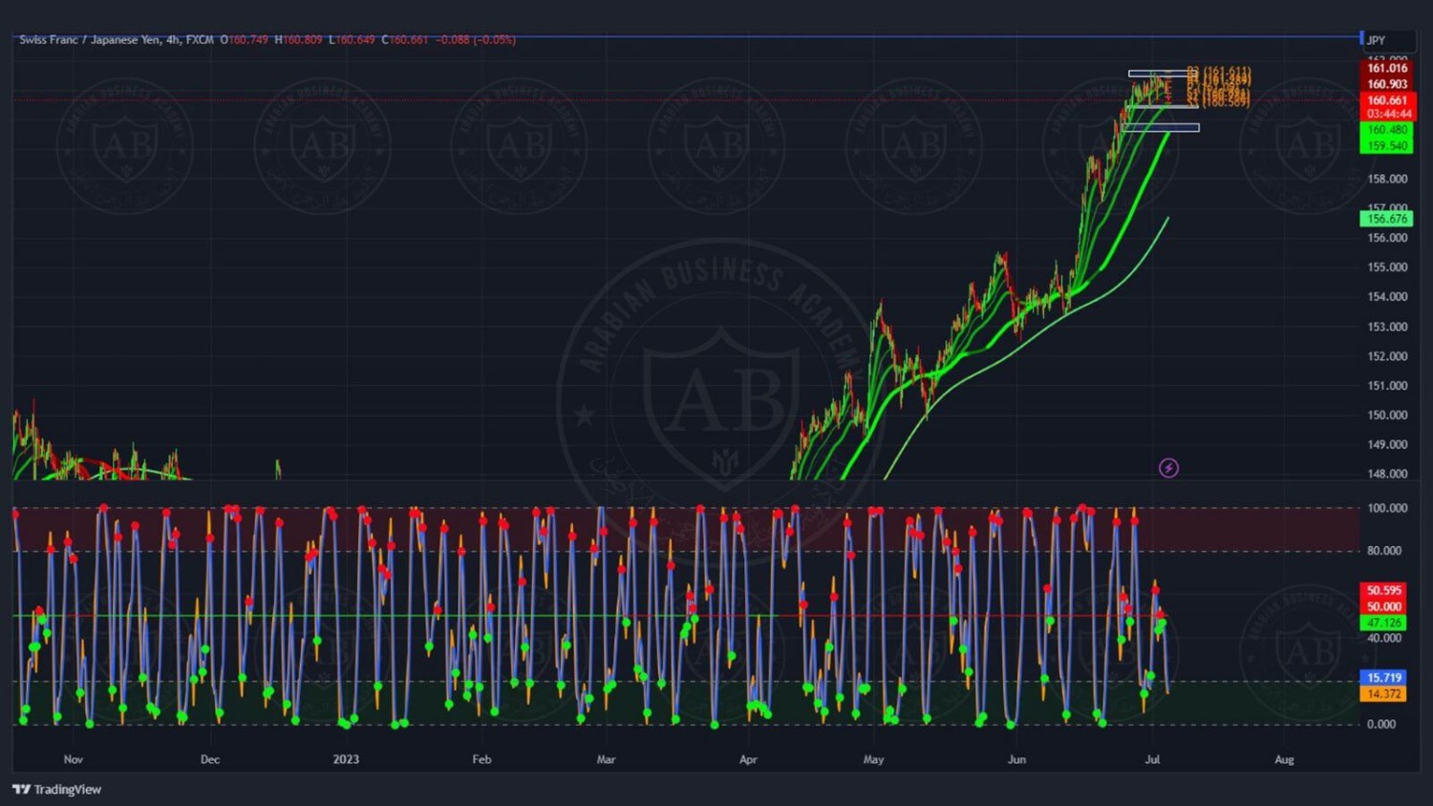Select the lower blue rectangle drawing on chart
The width and height of the screenshot is (1433, 806).
click(1162, 127)
